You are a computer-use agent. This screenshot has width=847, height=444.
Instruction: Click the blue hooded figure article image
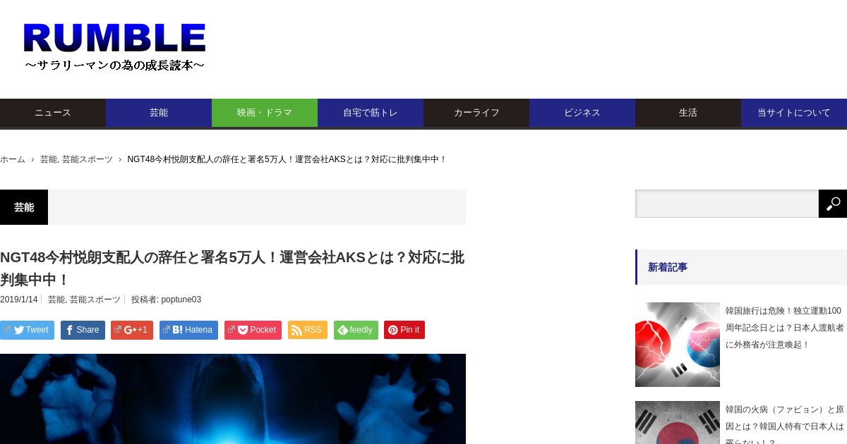point(233,399)
